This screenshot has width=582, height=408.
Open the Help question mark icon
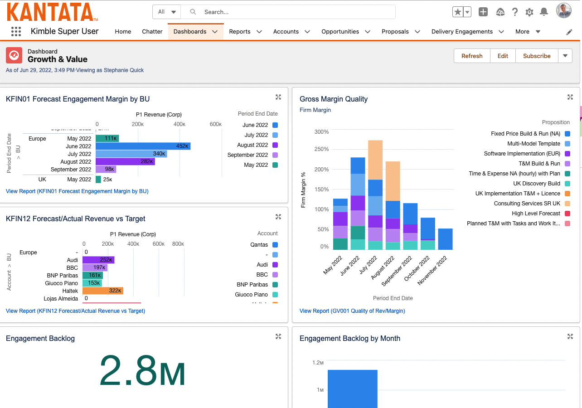click(x=515, y=12)
